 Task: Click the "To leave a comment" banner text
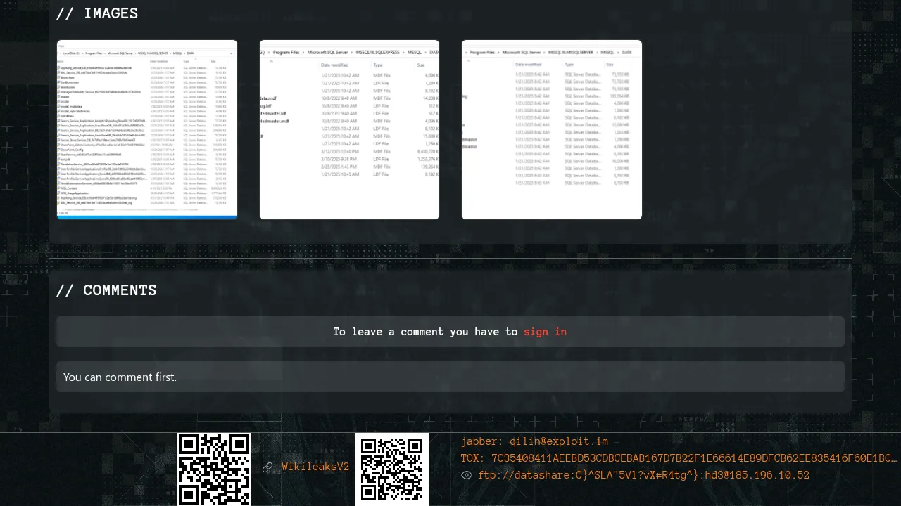click(x=425, y=332)
